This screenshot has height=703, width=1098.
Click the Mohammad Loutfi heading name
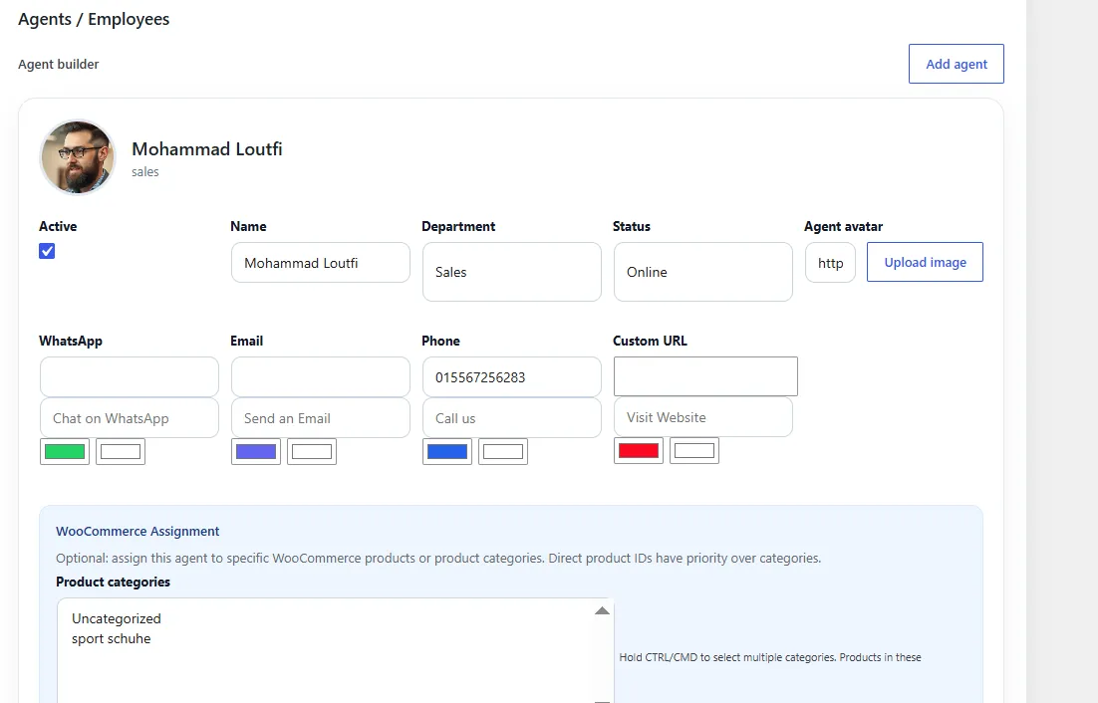206,149
